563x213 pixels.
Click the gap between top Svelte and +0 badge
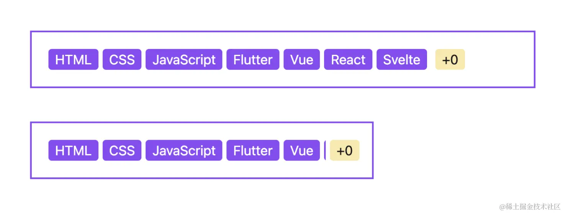tap(431, 59)
